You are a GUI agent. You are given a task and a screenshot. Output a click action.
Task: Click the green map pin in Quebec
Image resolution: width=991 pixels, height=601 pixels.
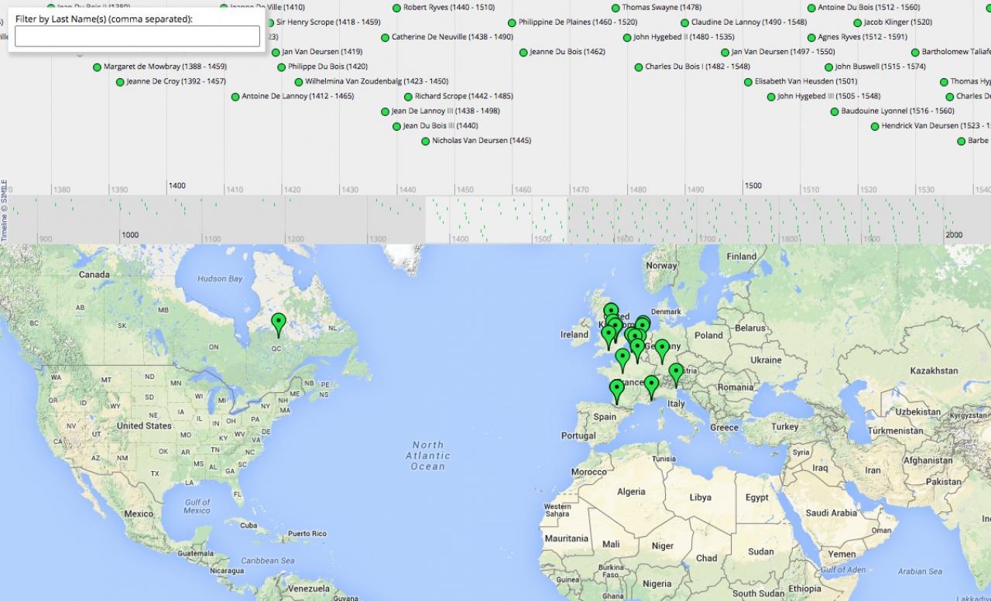point(278,323)
